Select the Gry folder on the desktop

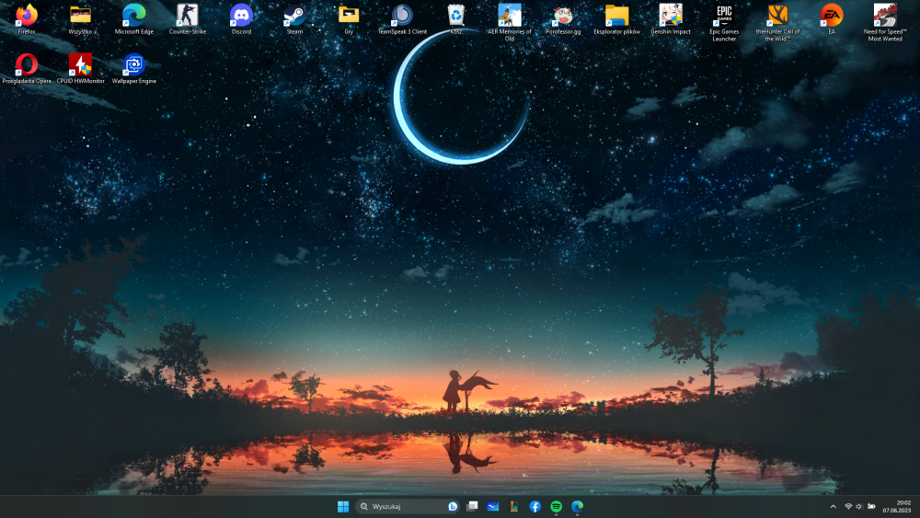tap(349, 19)
